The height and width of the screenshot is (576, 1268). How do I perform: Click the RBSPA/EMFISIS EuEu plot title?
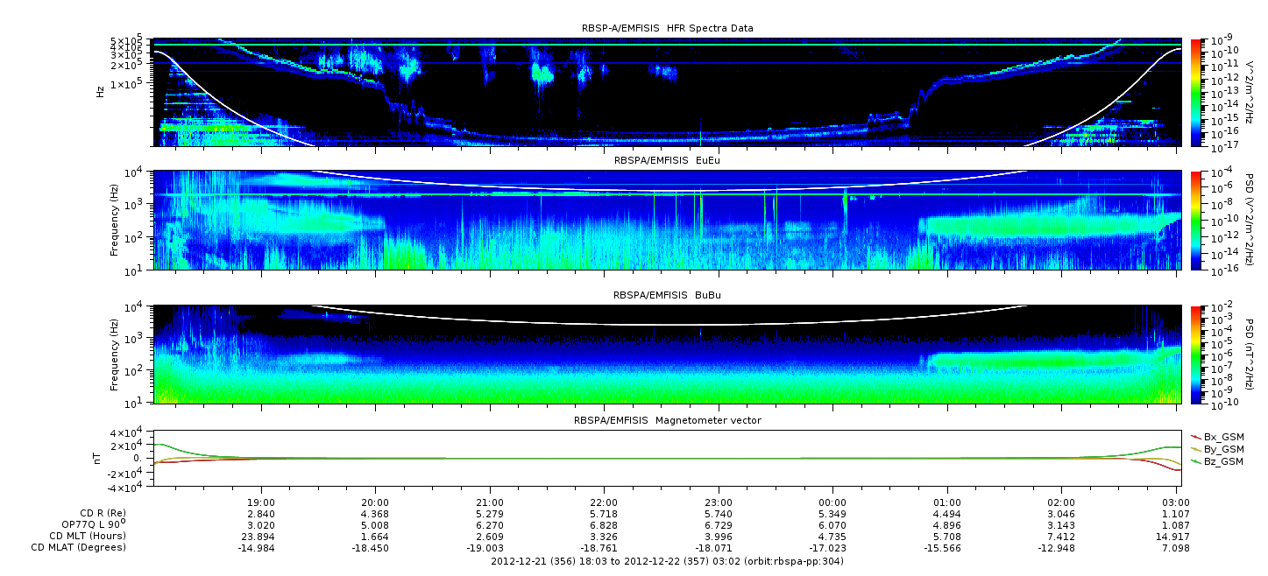(667, 161)
